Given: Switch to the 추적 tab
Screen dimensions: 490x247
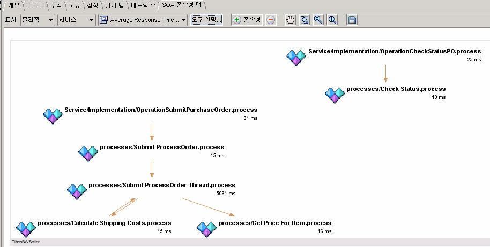Looking at the screenshot, I should pyautogui.click(x=56, y=5).
